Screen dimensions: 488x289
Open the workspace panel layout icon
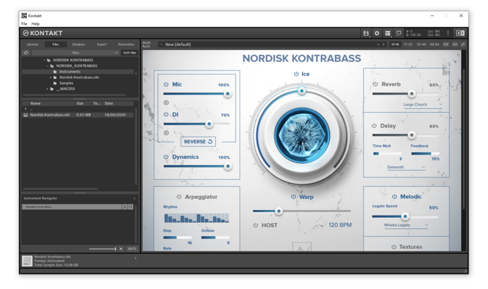[x=387, y=33]
